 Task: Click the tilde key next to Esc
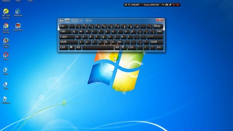point(72,26)
